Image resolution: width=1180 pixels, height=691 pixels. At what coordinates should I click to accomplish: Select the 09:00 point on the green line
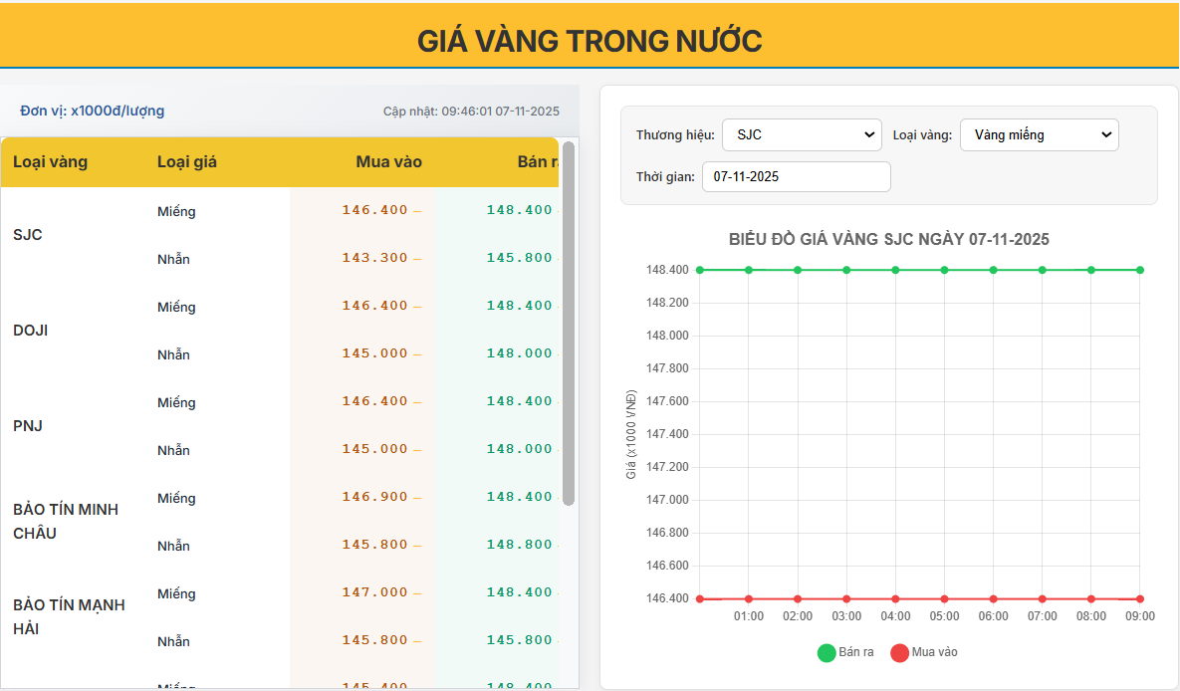point(1140,269)
